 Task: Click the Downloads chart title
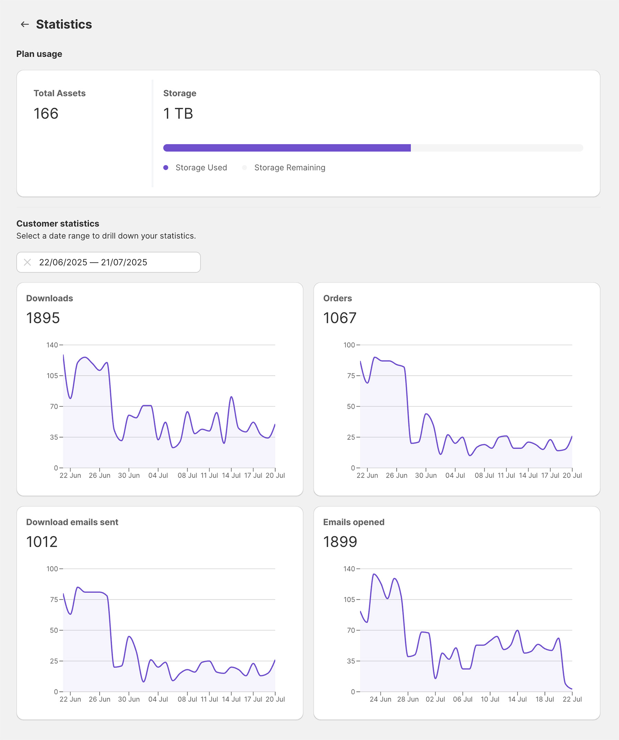[49, 298]
